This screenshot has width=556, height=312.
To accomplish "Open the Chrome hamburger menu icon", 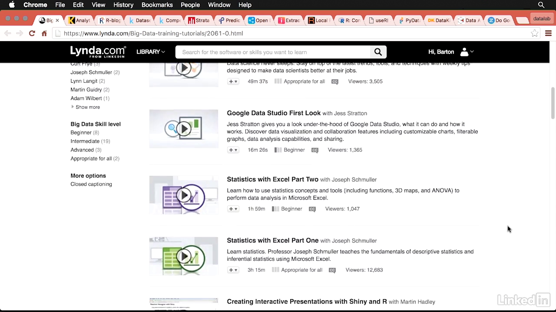I will pyautogui.click(x=548, y=33).
